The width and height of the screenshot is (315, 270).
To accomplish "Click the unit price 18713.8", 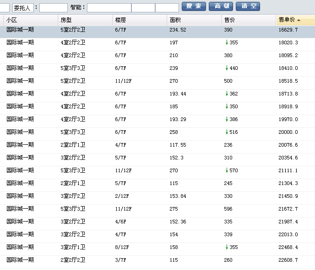I will coord(288,94).
